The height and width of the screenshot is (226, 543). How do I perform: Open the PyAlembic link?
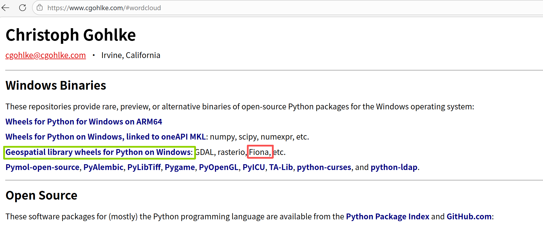point(103,167)
